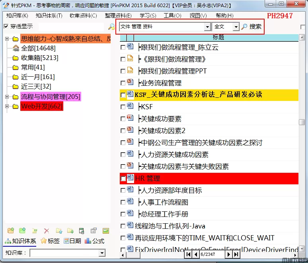Click the magnifier icon beside 穿透显示 field
This screenshot has width=308, height=263.
tap(111, 27)
